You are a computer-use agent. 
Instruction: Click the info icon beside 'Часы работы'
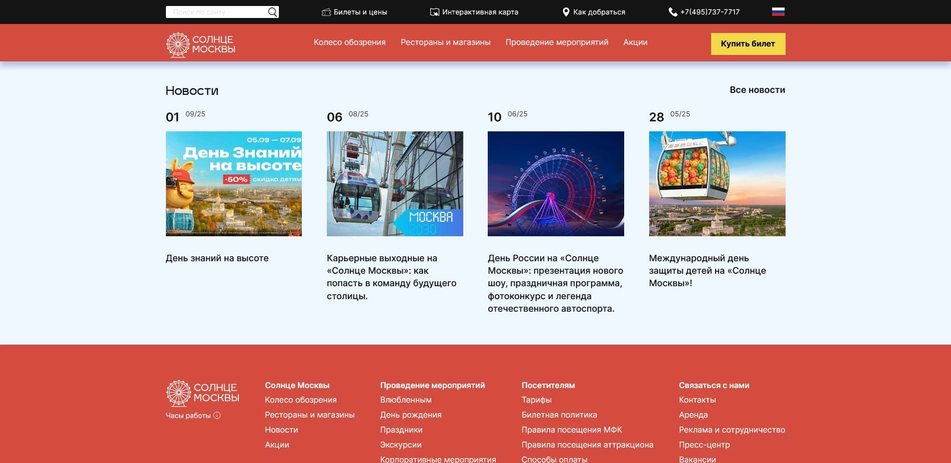(x=217, y=415)
